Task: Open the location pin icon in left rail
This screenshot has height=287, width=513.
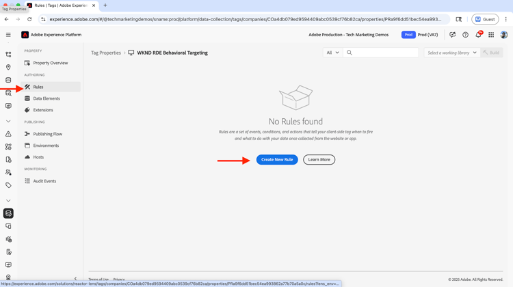Action: tap(8, 68)
